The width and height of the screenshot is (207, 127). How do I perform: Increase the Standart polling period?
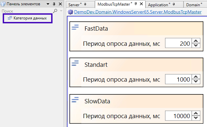click(x=196, y=77)
